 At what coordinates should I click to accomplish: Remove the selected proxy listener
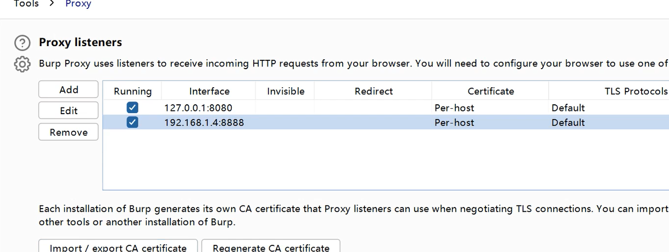point(69,132)
